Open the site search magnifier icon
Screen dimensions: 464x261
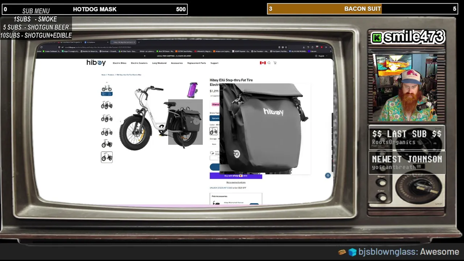(x=269, y=63)
